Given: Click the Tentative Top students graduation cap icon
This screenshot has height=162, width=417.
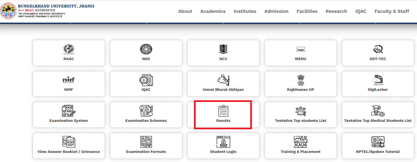Looking at the screenshot, I should click(301, 111).
